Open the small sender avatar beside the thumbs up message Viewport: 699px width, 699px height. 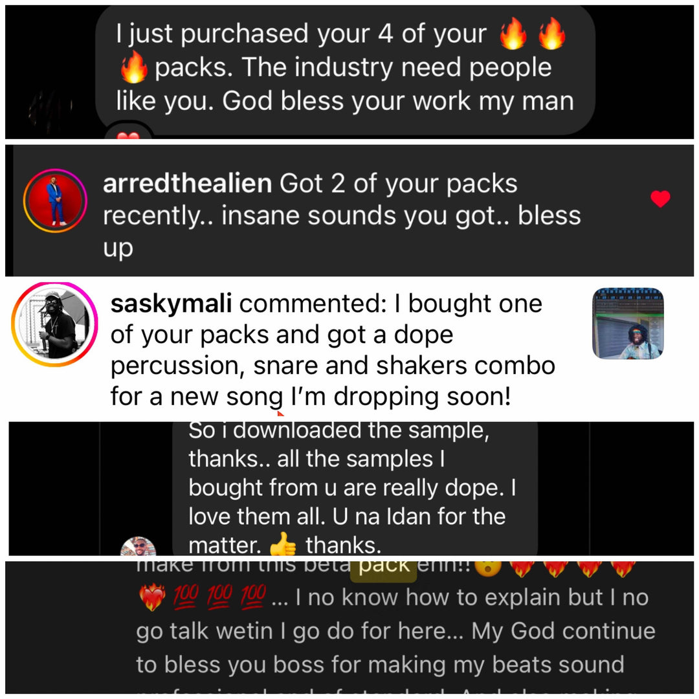pos(139,546)
